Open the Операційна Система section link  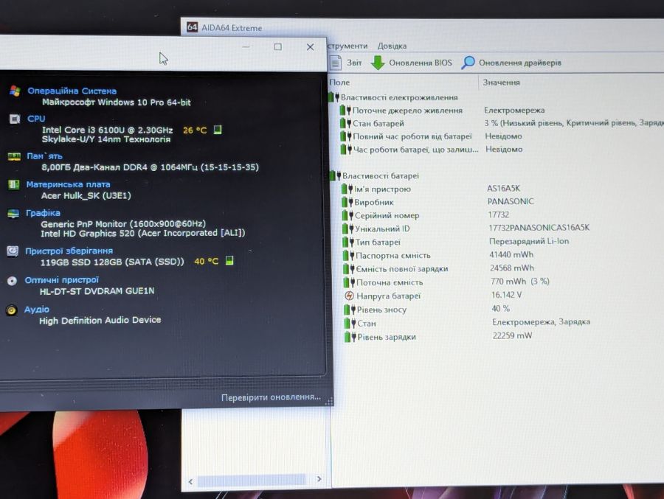pos(72,91)
